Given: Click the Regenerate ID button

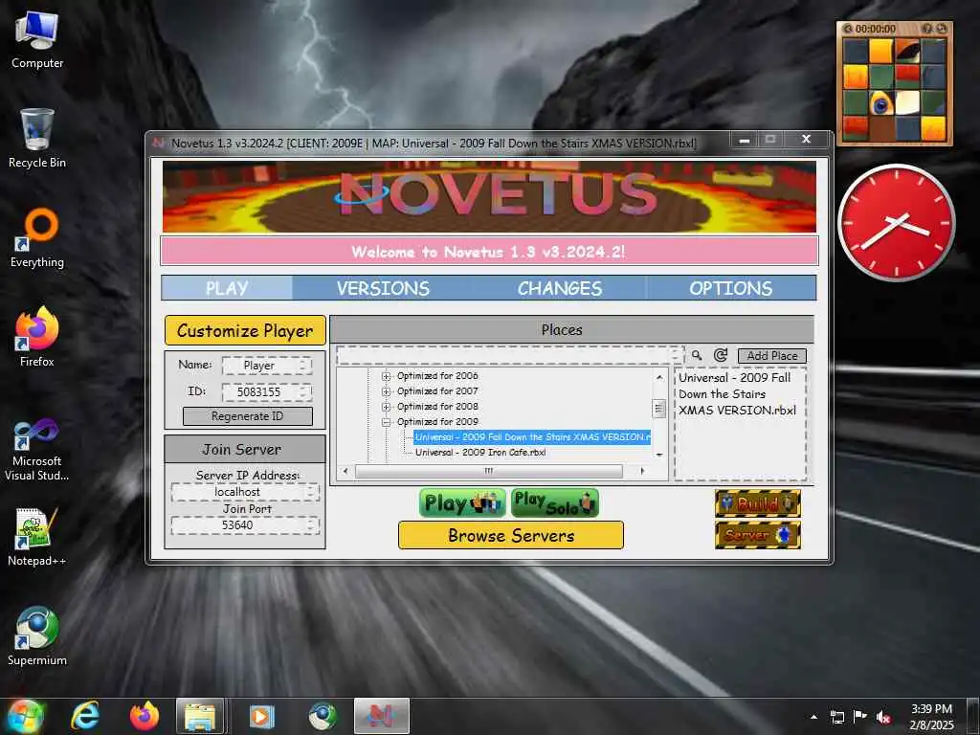Looking at the screenshot, I should (x=248, y=416).
